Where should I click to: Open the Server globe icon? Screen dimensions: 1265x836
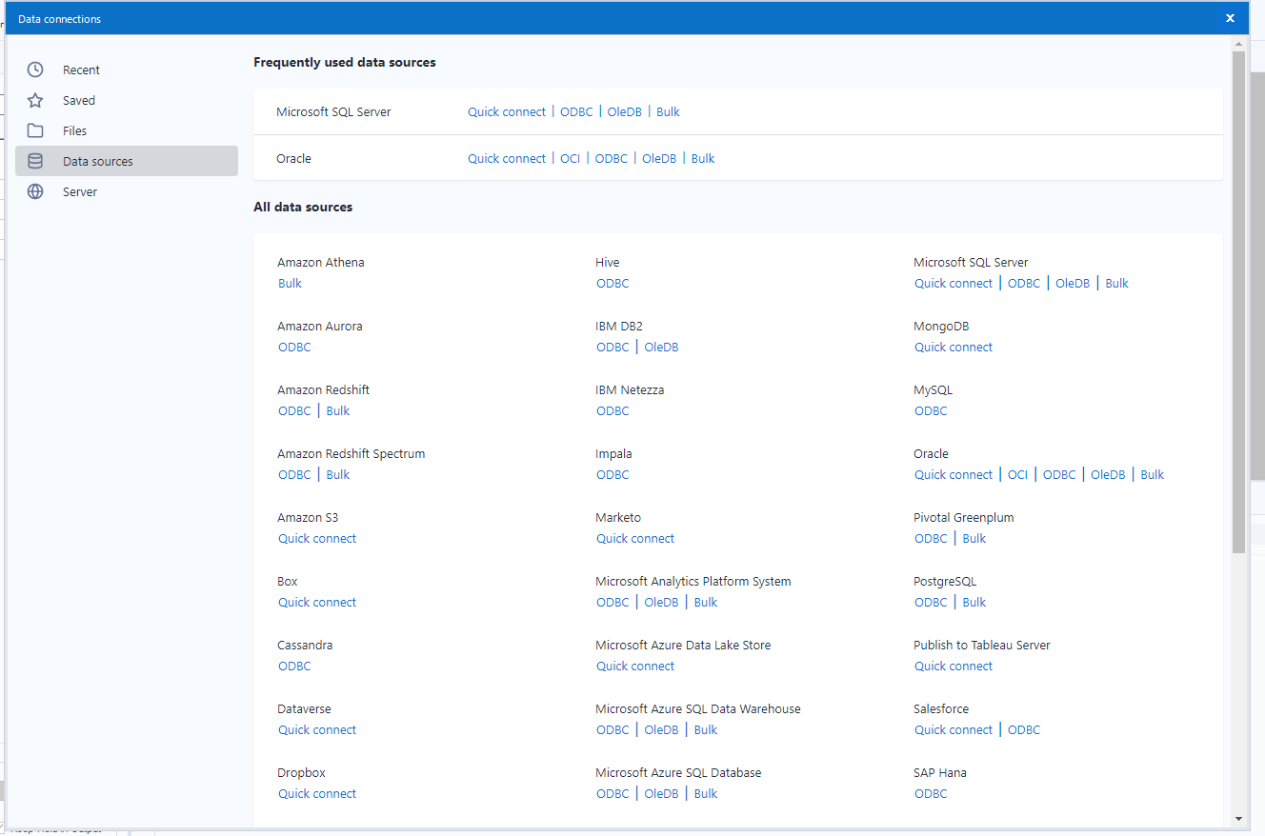(35, 190)
